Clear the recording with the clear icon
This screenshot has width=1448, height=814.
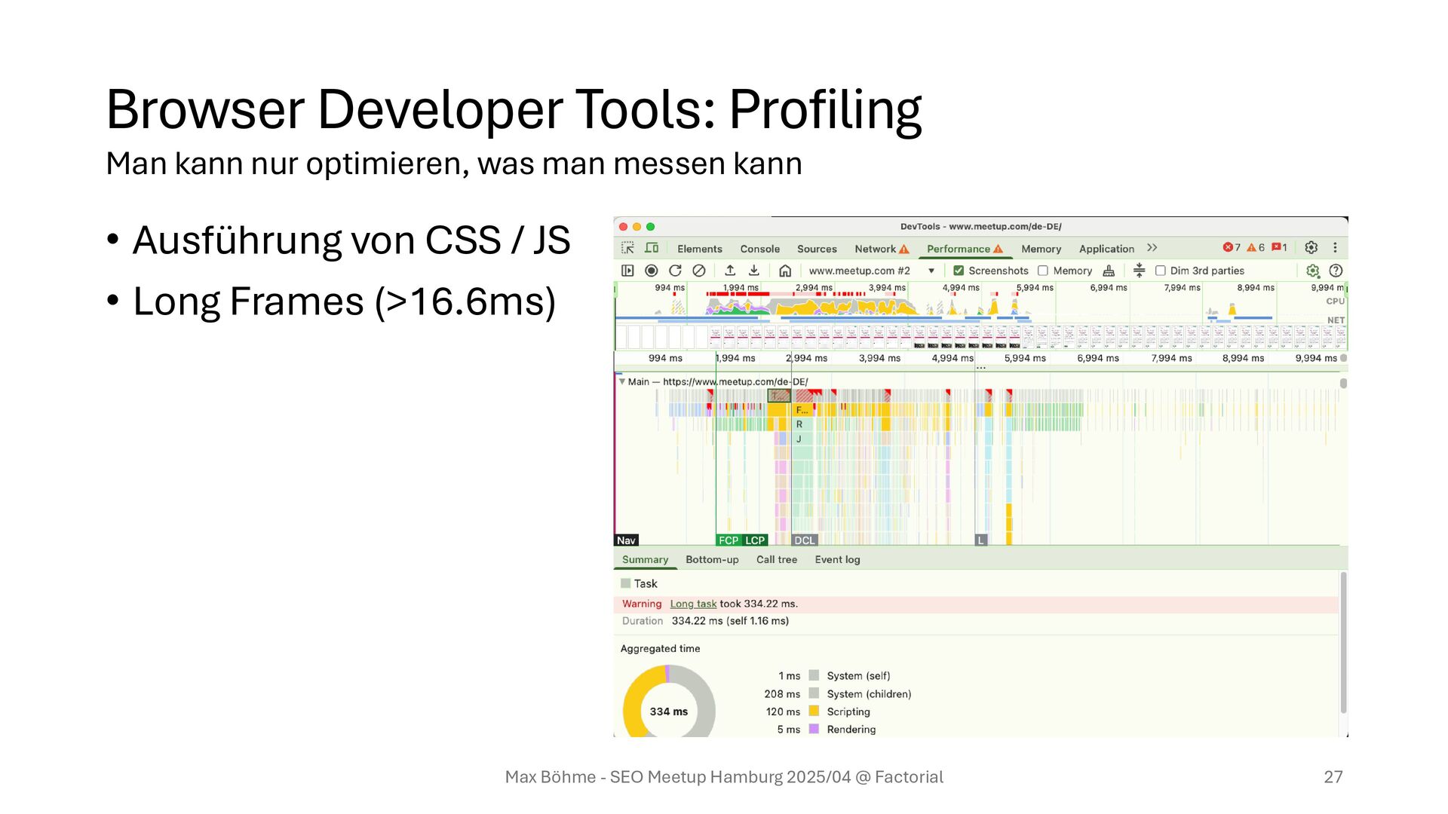pos(699,271)
